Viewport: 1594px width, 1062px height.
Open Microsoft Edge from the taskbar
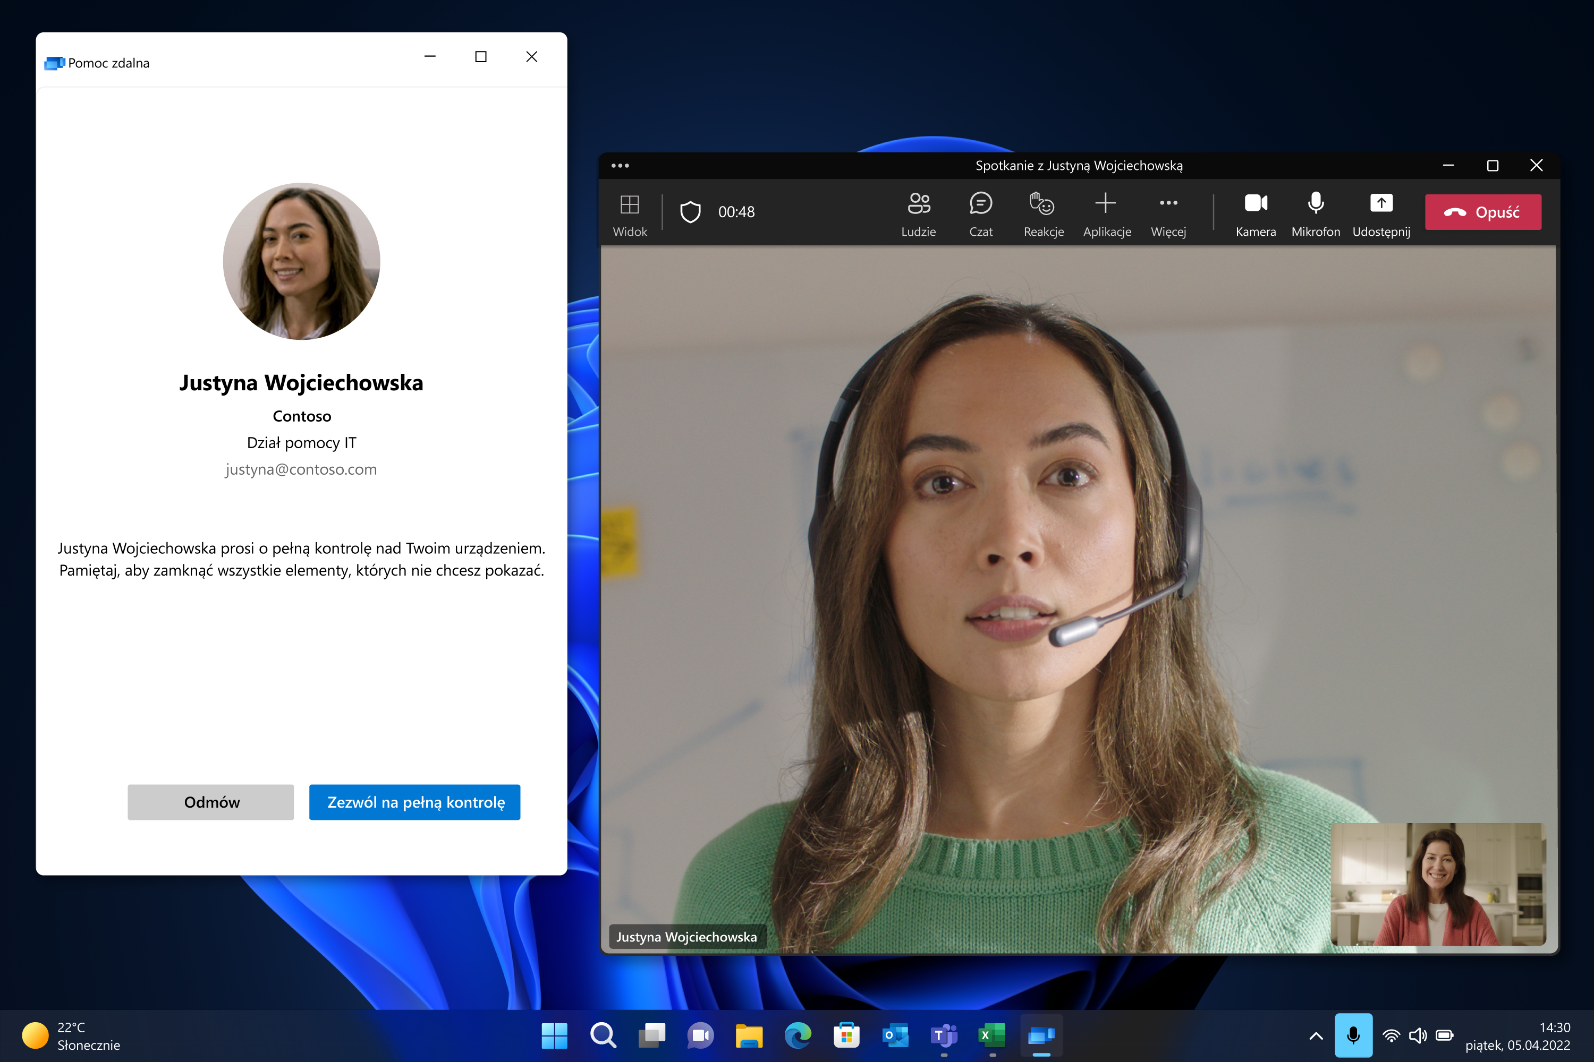pyautogui.click(x=797, y=1035)
